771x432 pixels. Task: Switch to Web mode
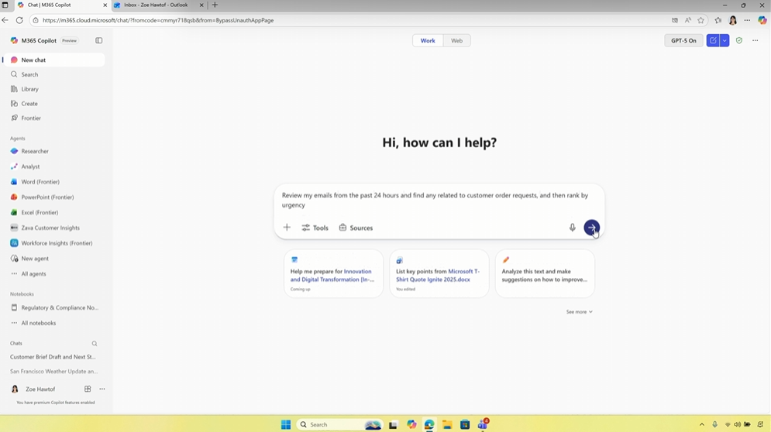tap(456, 40)
